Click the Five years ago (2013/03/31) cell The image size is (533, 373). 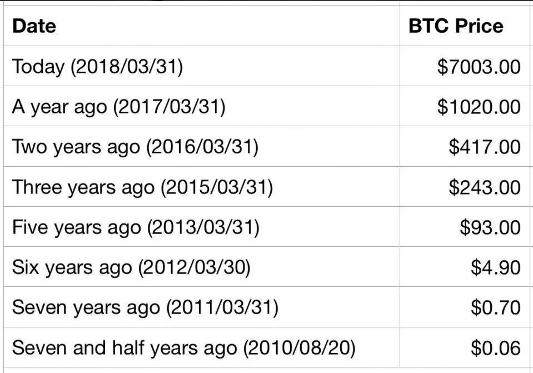pyautogui.click(x=202, y=226)
